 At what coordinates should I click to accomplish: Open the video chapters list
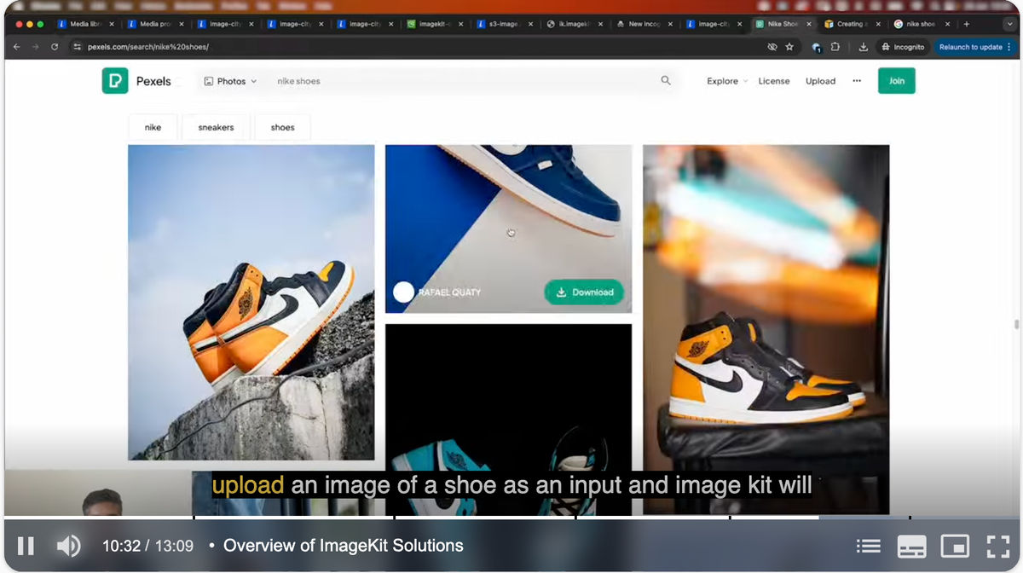868,546
